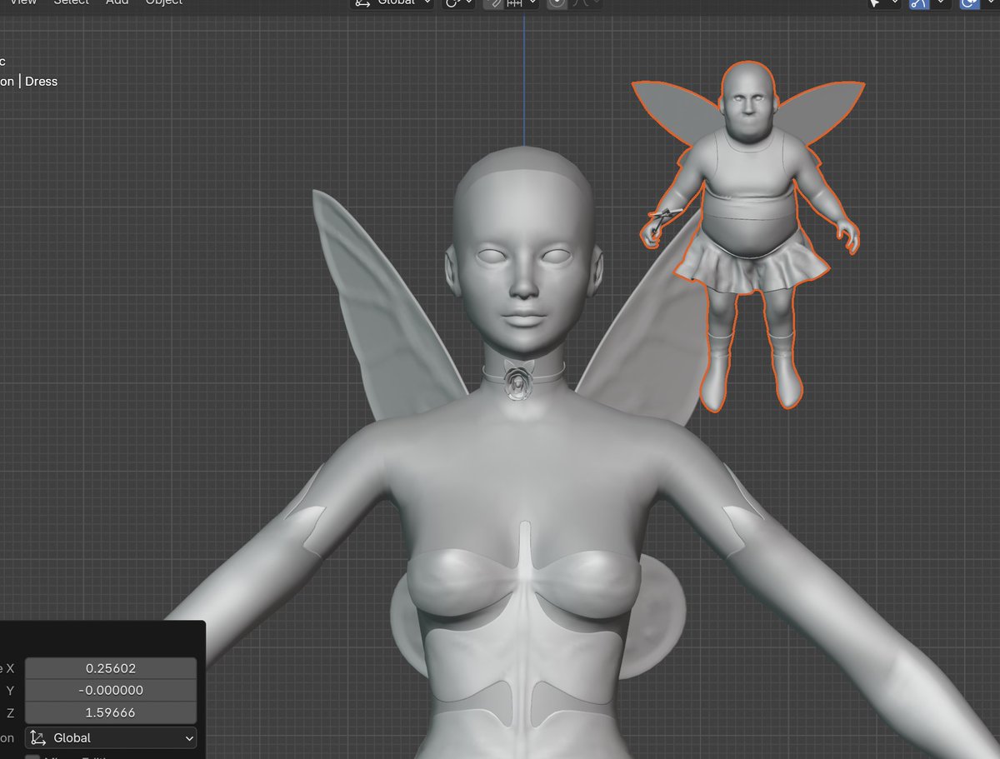Open the Object menu in header
The width and height of the screenshot is (1000, 759).
pyautogui.click(x=164, y=3)
